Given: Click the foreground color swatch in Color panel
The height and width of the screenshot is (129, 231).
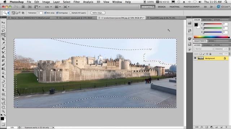Looking at the screenshot, I should [x=196, y=25].
